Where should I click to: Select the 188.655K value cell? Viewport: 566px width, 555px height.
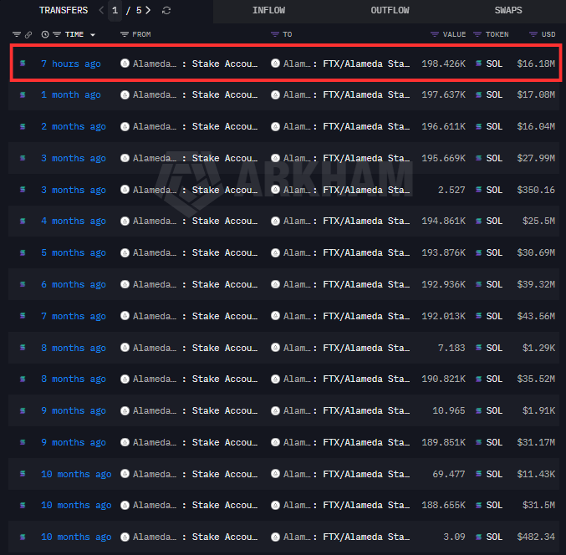[443, 505]
